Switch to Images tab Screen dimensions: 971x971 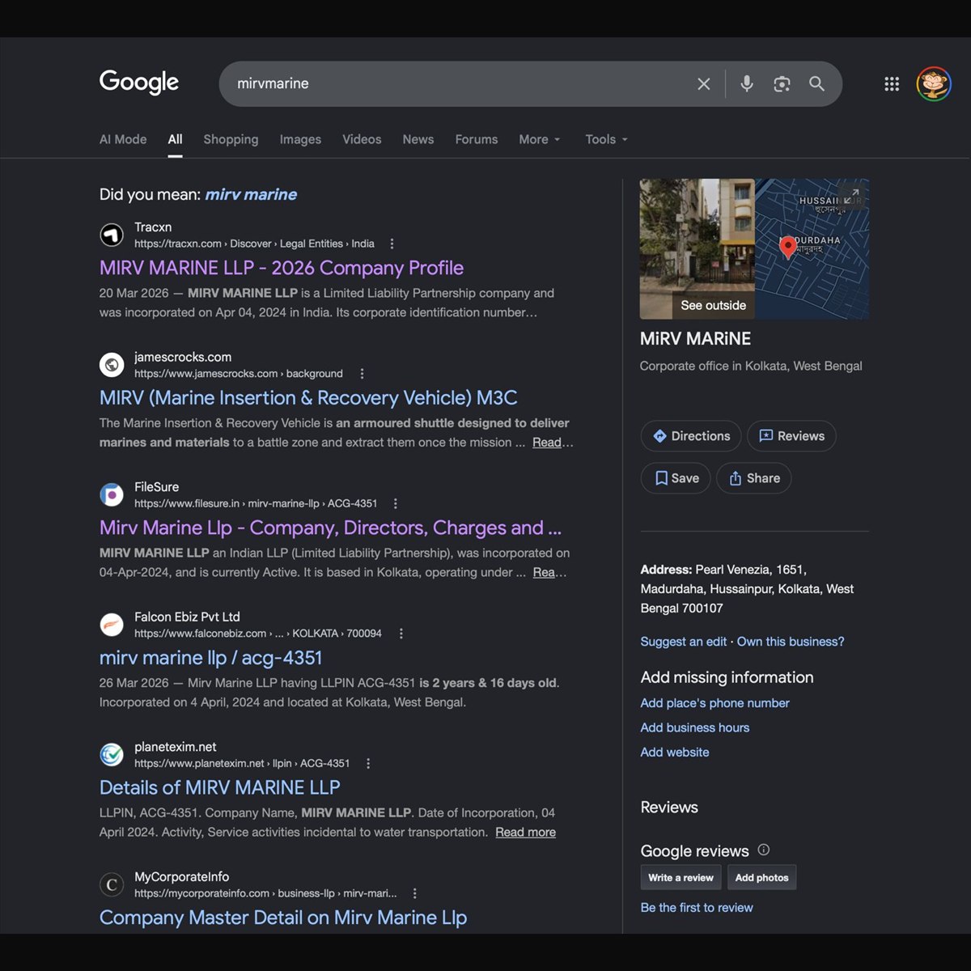click(x=300, y=139)
